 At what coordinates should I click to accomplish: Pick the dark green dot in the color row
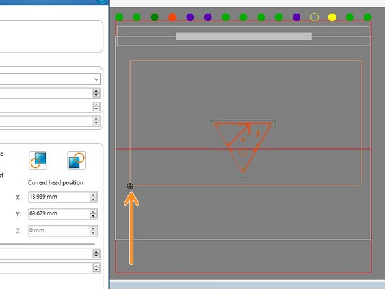(154, 17)
